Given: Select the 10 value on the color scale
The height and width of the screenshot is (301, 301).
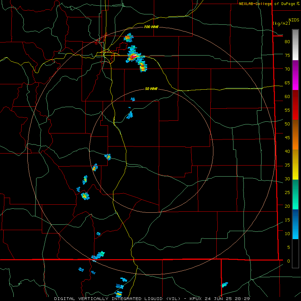Looking at the screenshot, I should pos(287,234).
